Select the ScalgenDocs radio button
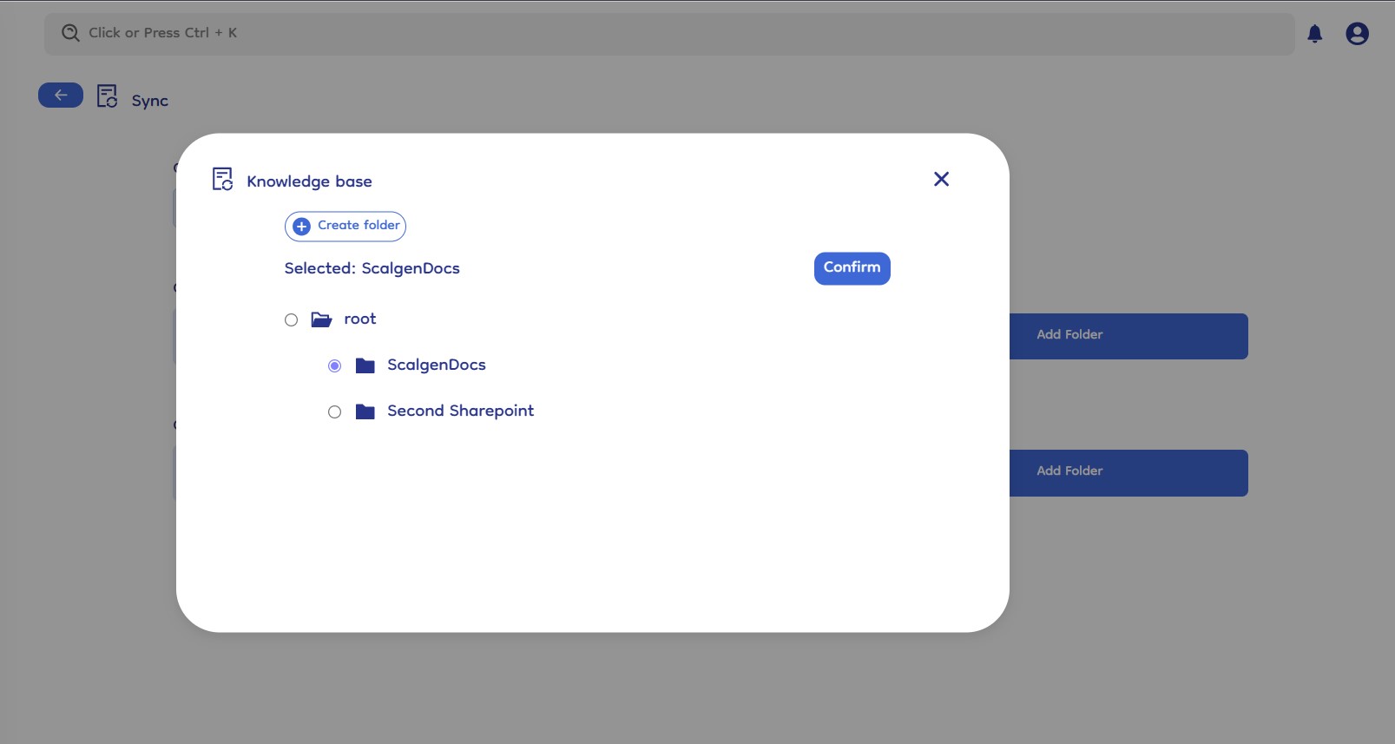Screen dimensions: 1395x744 tap(335, 366)
